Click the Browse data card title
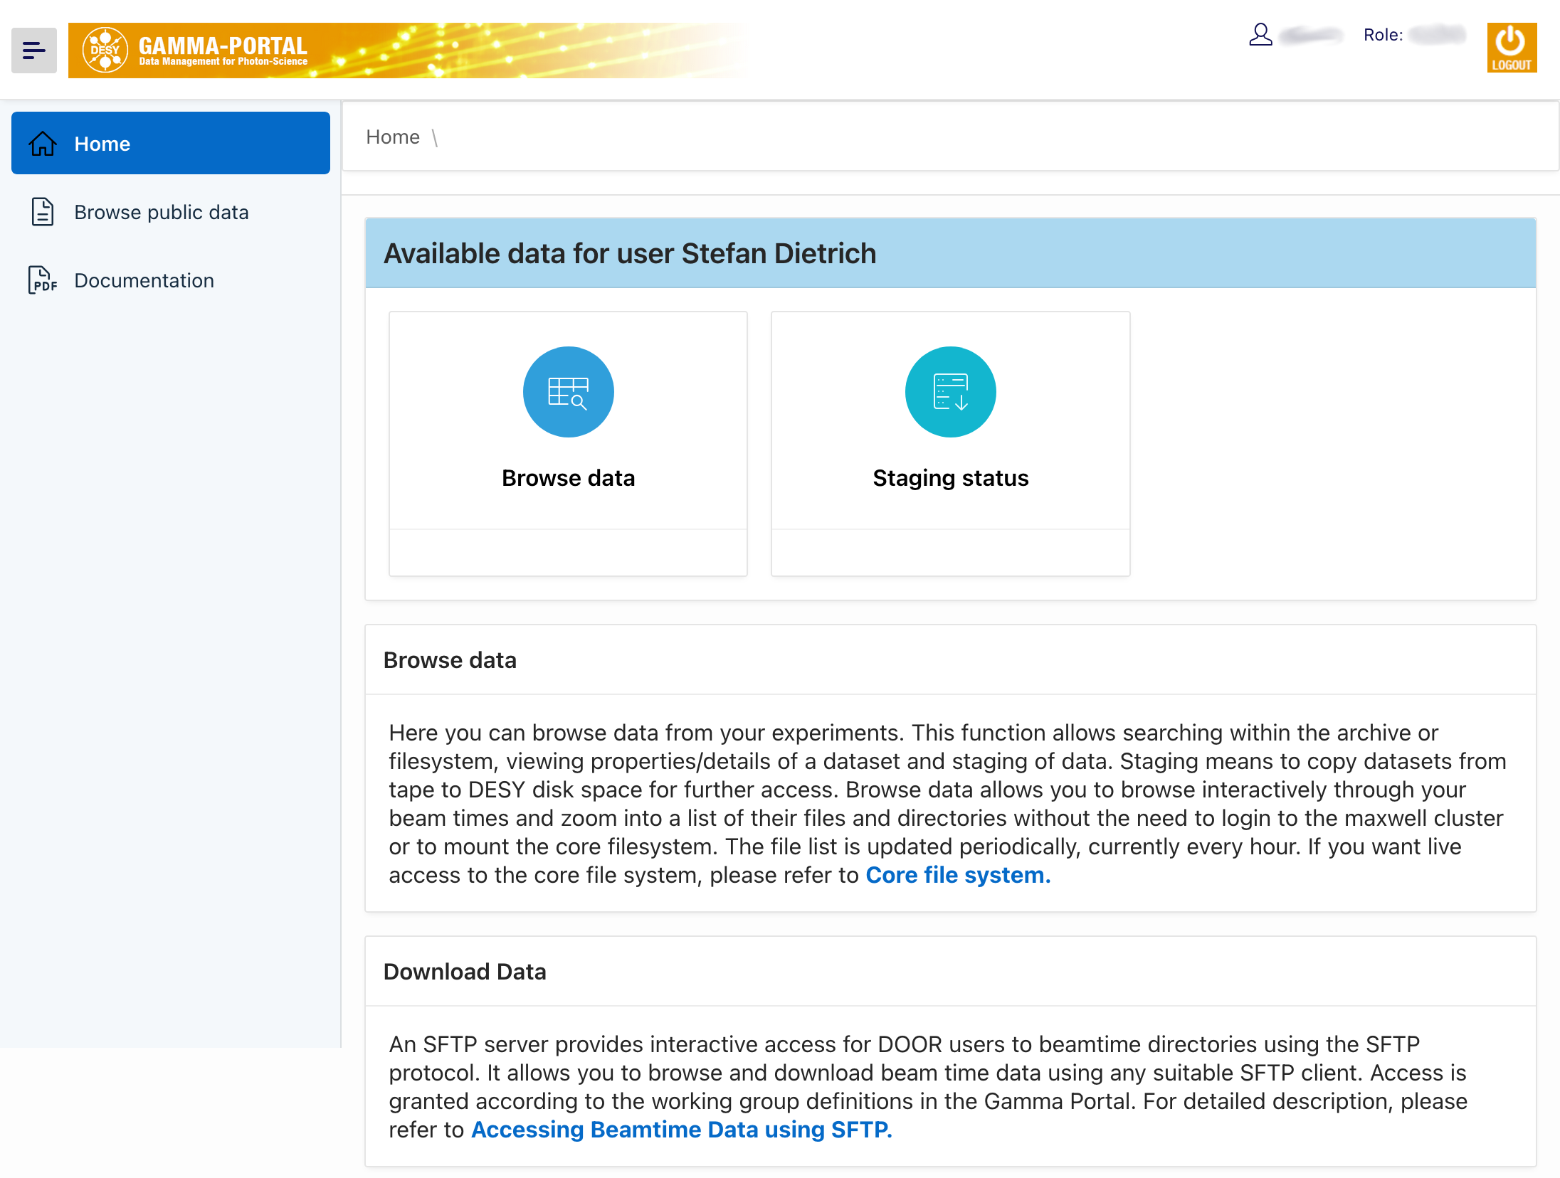The width and height of the screenshot is (1560, 1178). [x=568, y=478]
